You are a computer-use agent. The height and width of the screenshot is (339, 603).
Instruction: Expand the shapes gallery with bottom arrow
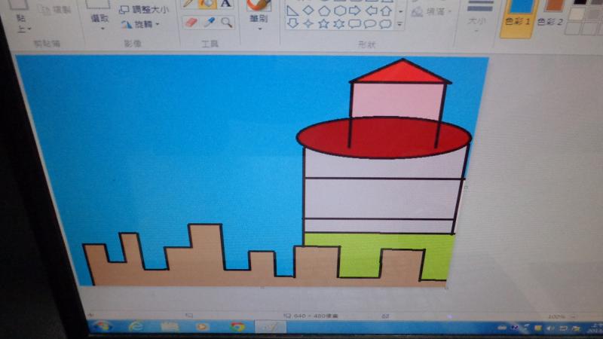tap(400, 24)
